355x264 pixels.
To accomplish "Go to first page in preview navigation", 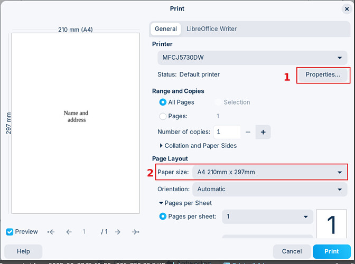I will pyautogui.click(x=51, y=232).
